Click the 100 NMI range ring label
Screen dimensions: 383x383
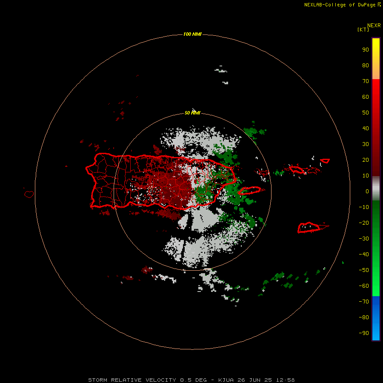click(192, 34)
